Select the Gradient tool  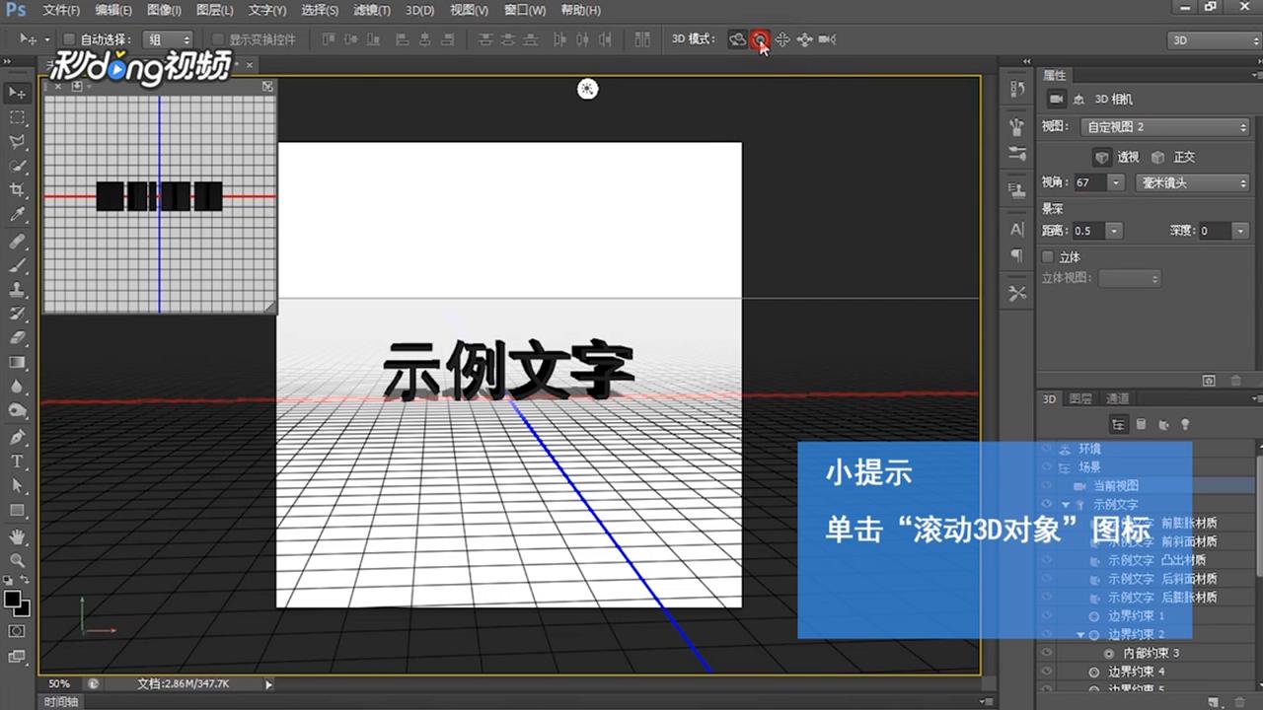[17, 362]
